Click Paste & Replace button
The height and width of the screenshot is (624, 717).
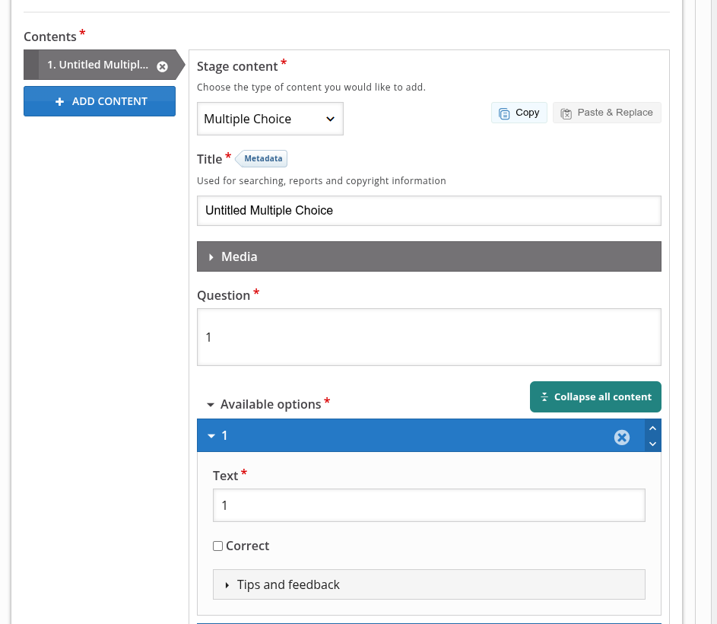tap(607, 113)
